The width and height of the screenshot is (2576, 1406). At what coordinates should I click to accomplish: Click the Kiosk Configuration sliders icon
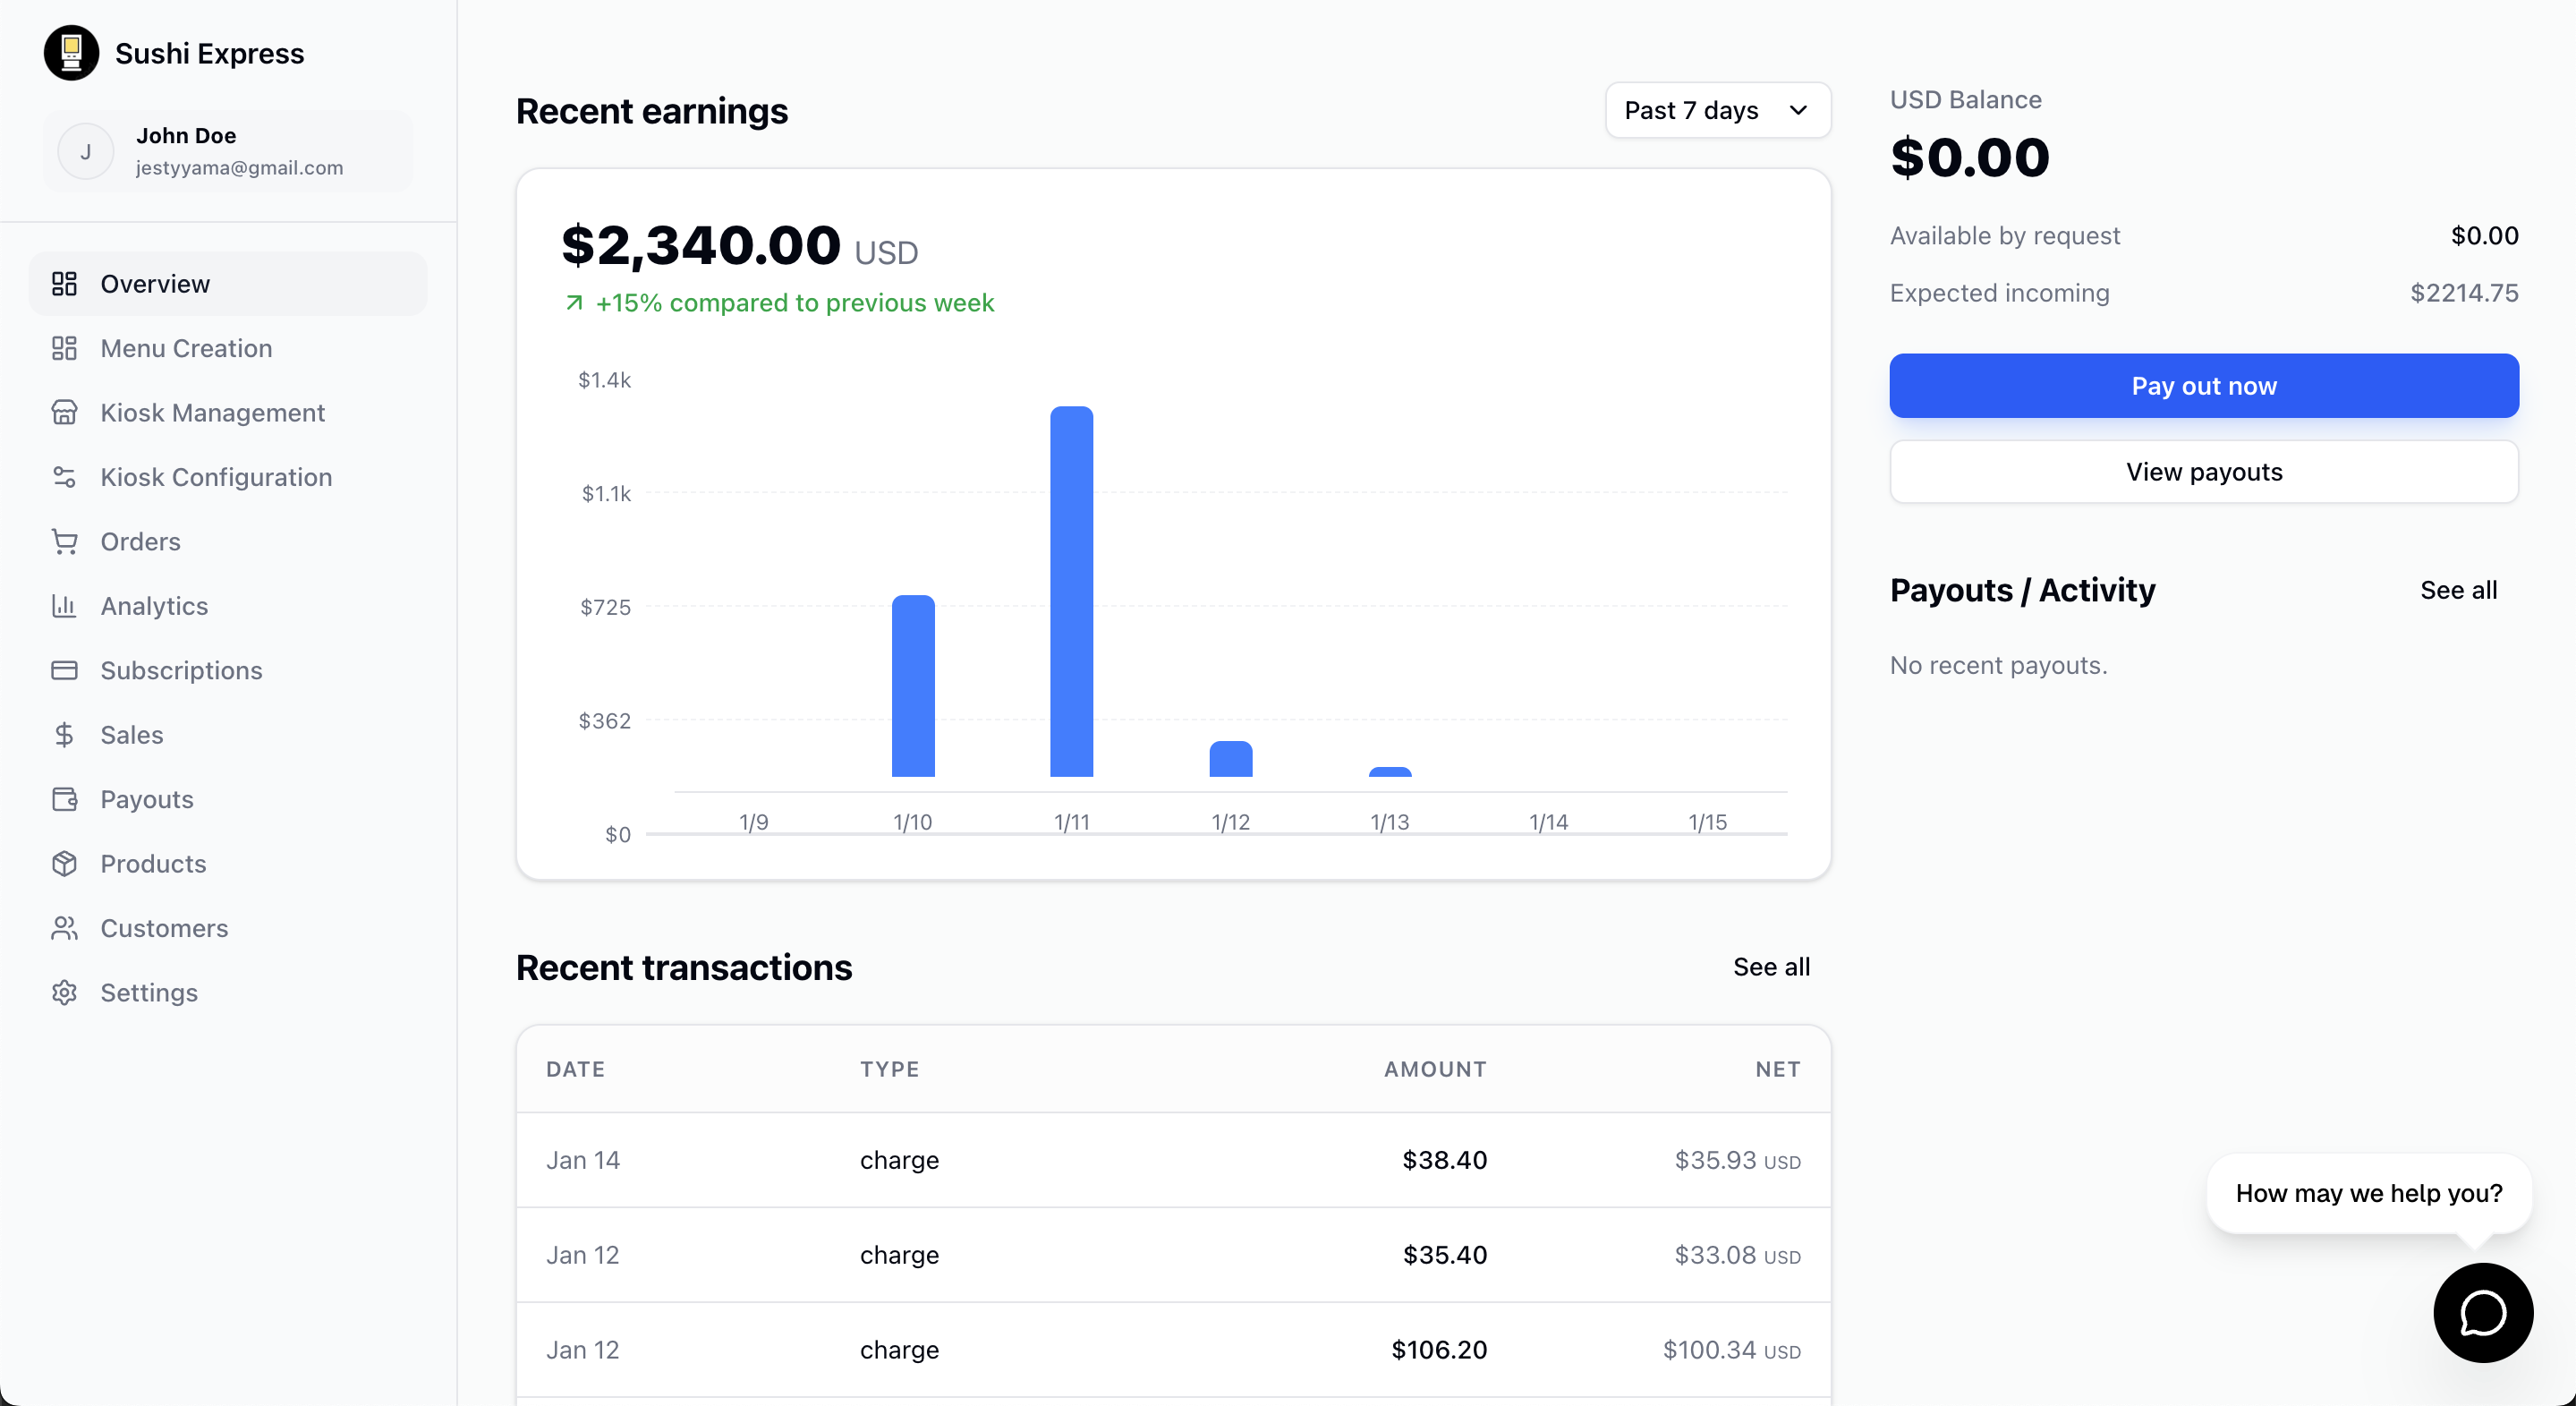pyautogui.click(x=64, y=477)
